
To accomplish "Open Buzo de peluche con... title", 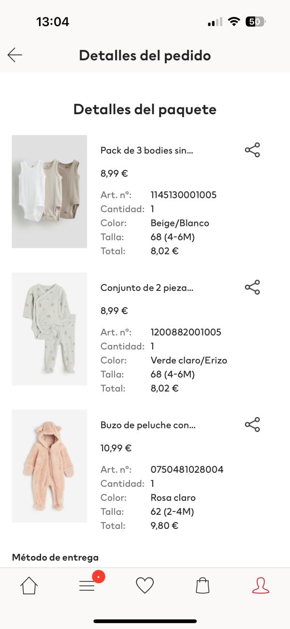I will pos(148,425).
